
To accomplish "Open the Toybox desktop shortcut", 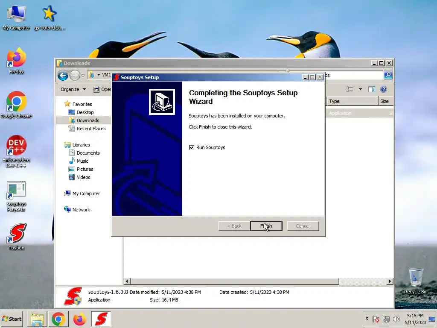I will click(16, 237).
